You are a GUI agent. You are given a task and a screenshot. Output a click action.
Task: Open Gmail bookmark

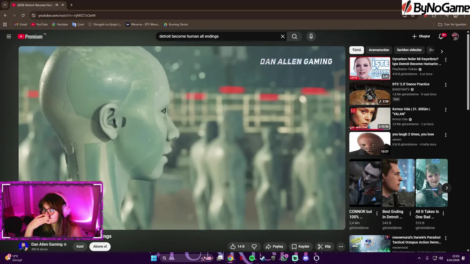click(21, 24)
